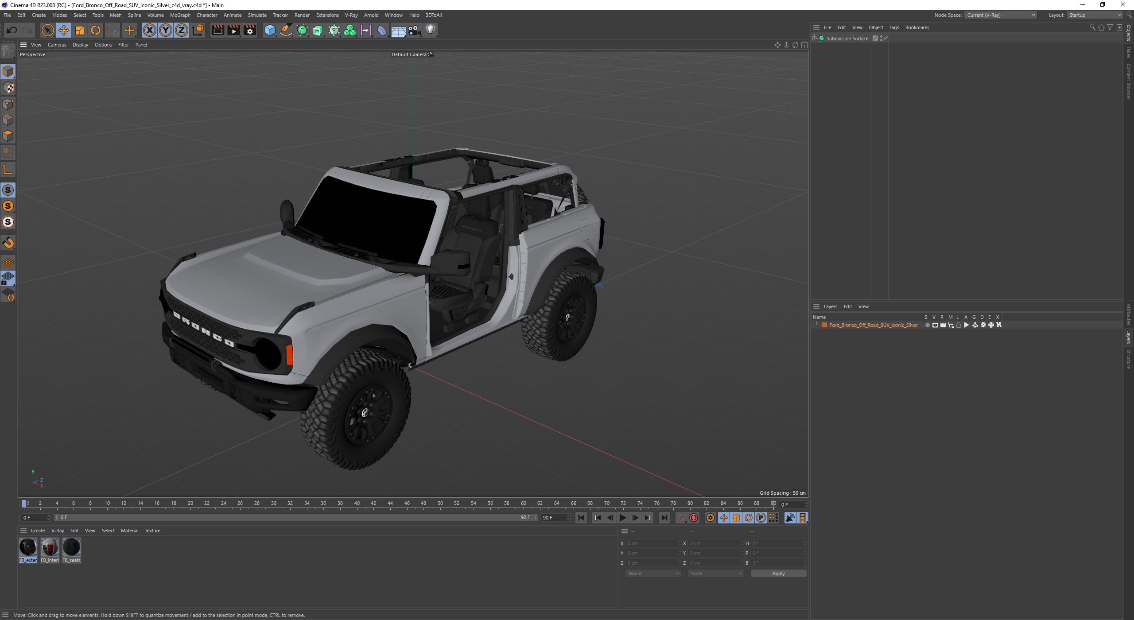Open the viewport Cameras menu

[57, 45]
